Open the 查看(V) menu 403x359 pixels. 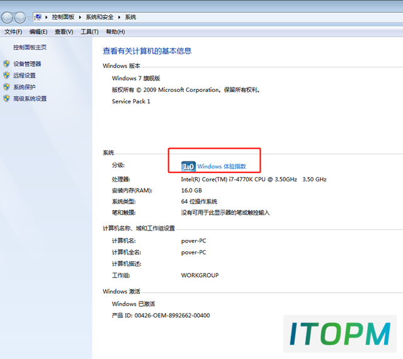tap(64, 31)
